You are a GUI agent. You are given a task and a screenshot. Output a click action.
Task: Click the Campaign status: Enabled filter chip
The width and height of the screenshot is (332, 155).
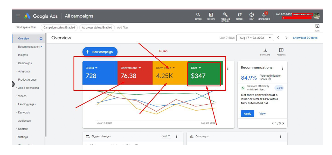(x=59, y=28)
